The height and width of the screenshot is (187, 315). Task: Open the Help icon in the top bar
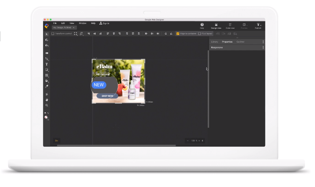click(x=202, y=25)
